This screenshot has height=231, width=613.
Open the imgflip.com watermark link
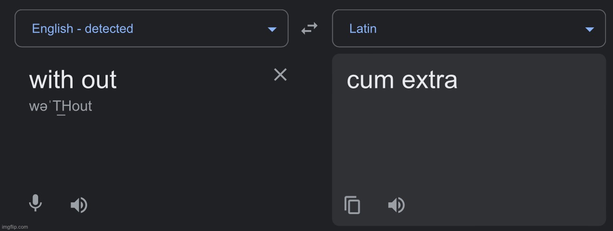pos(15,227)
